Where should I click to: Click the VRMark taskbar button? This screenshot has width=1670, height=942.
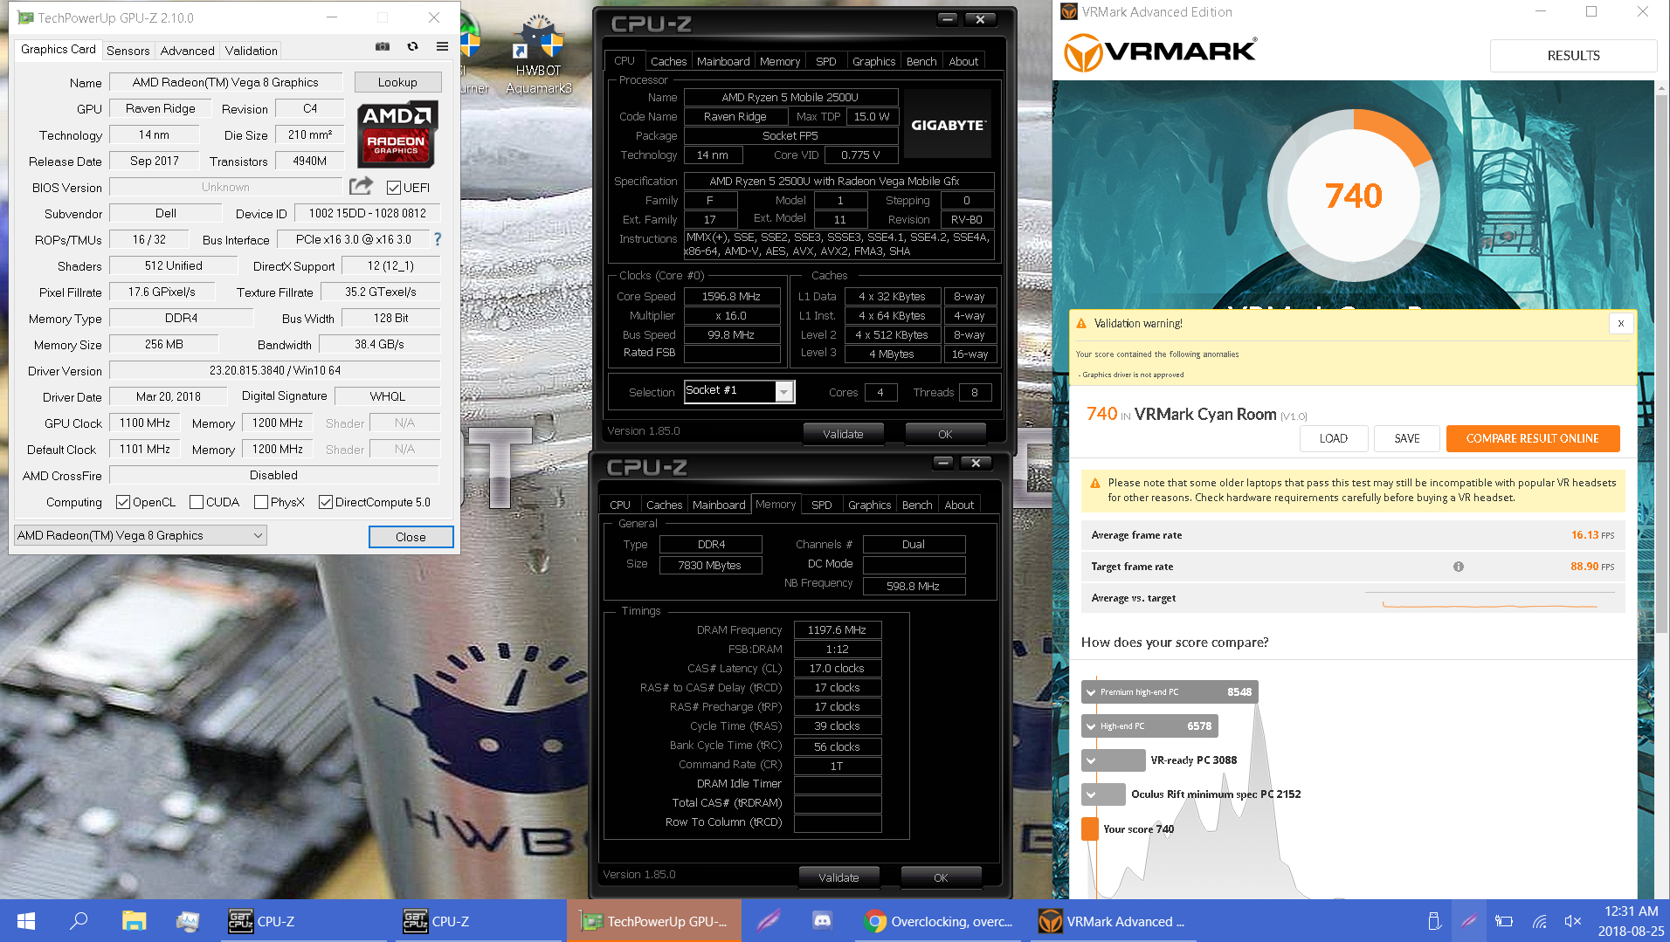[1114, 921]
